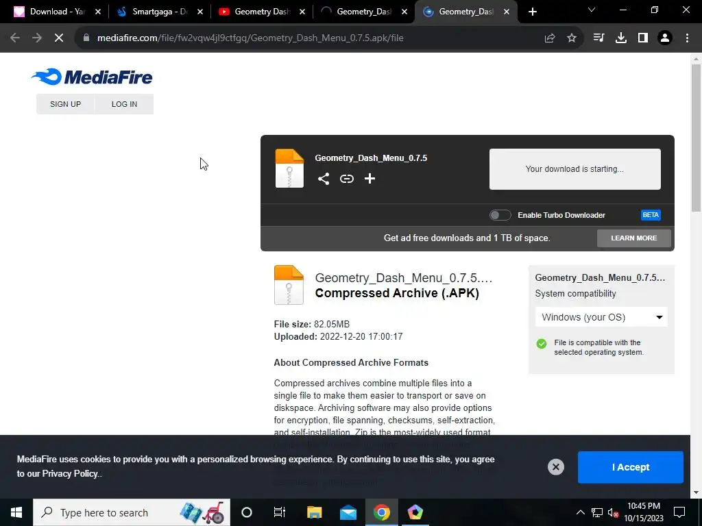
Task: Open Windows Start menu
Action: point(16,512)
